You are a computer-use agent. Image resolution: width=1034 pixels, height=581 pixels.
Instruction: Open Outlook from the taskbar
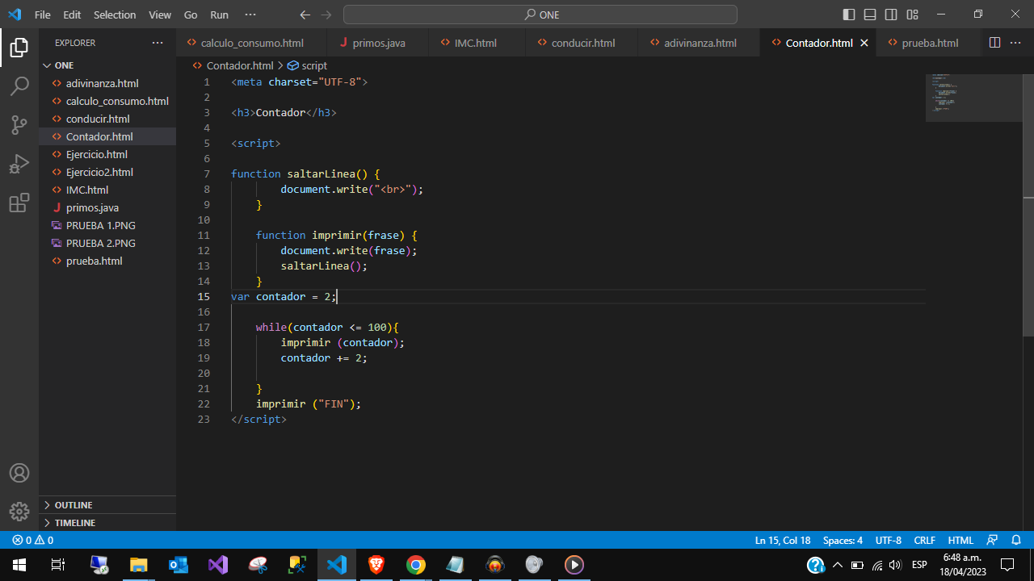click(178, 565)
